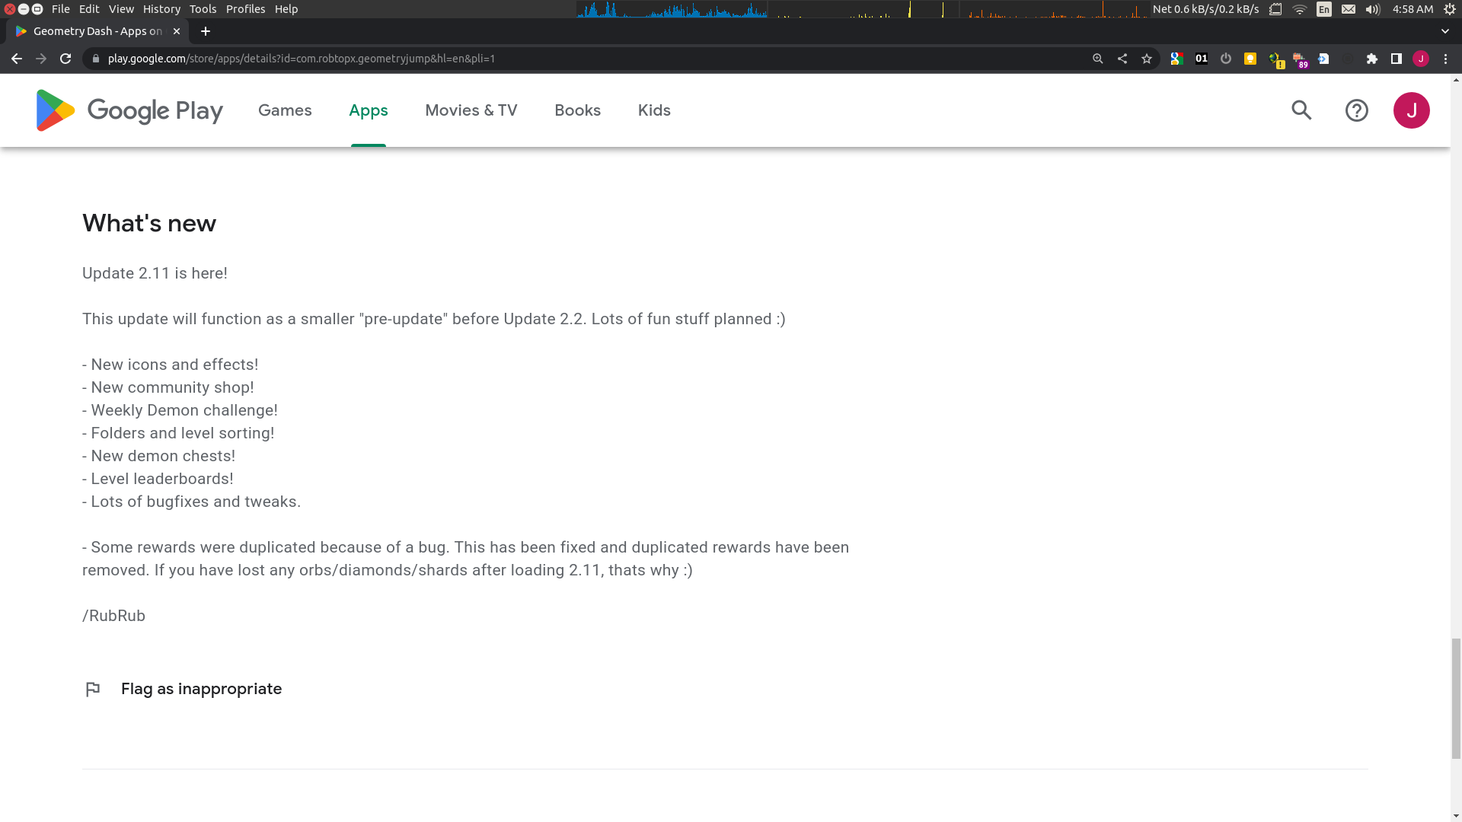Click the memory chip indicator in the tray
Image resolution: width=1462 pixels, height=822 pixels.
click(x=1275, y=9)
